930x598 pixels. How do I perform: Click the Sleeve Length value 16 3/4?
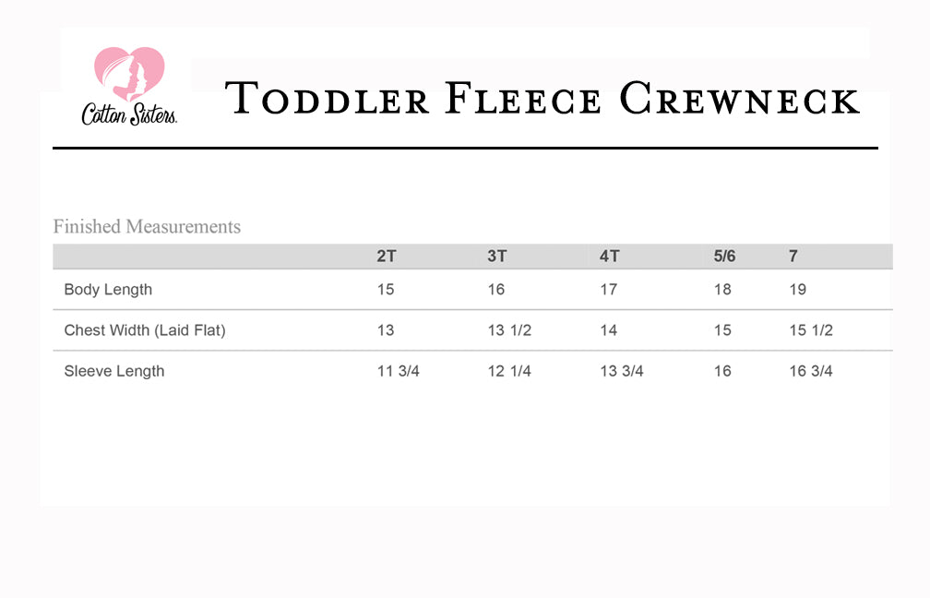tap(811, 371)
